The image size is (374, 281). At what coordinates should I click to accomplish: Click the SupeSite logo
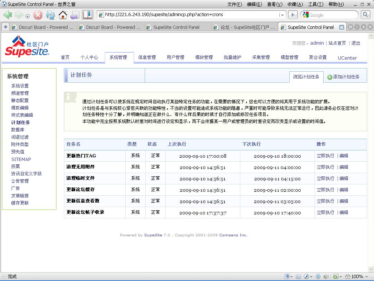click(27, 46)
